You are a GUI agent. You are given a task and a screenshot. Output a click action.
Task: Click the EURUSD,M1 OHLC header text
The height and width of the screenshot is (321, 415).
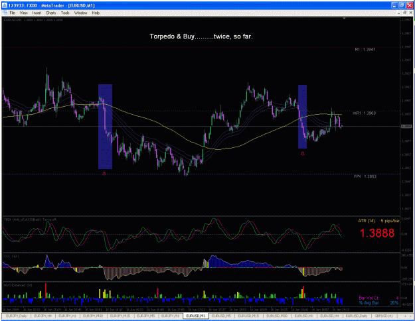coord(33,20)
